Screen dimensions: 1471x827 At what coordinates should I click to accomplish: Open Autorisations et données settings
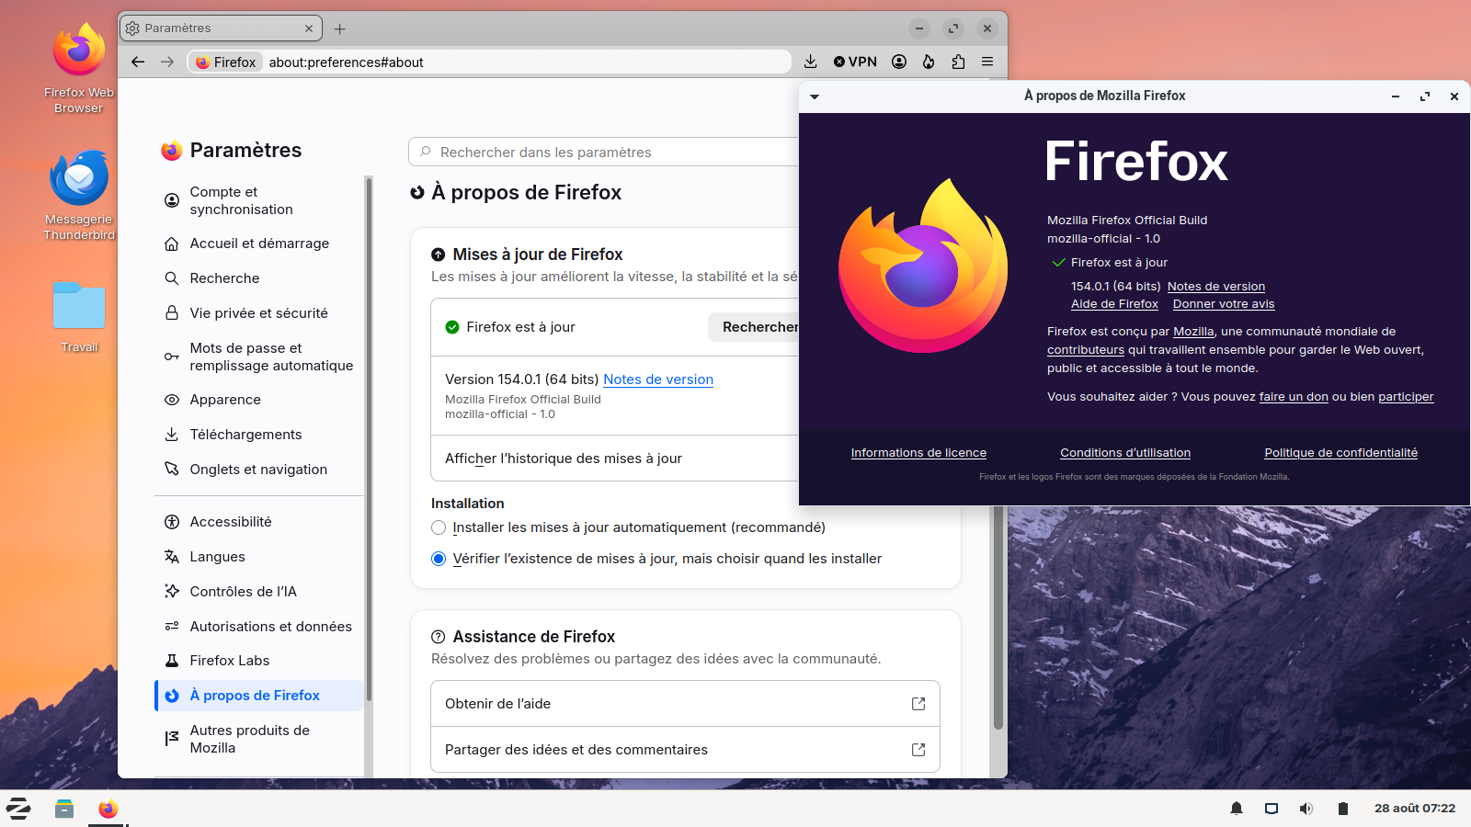(x=259, y=627)
